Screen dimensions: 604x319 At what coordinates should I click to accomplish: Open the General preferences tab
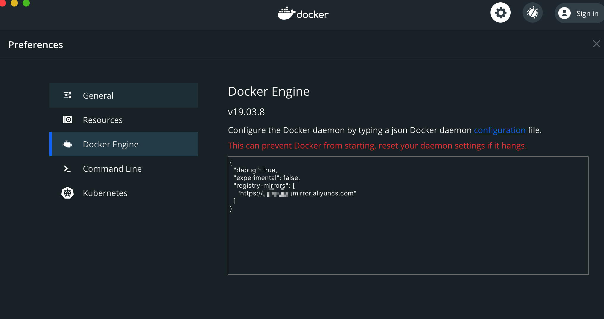pyautogui.click(x=124, y=95)
